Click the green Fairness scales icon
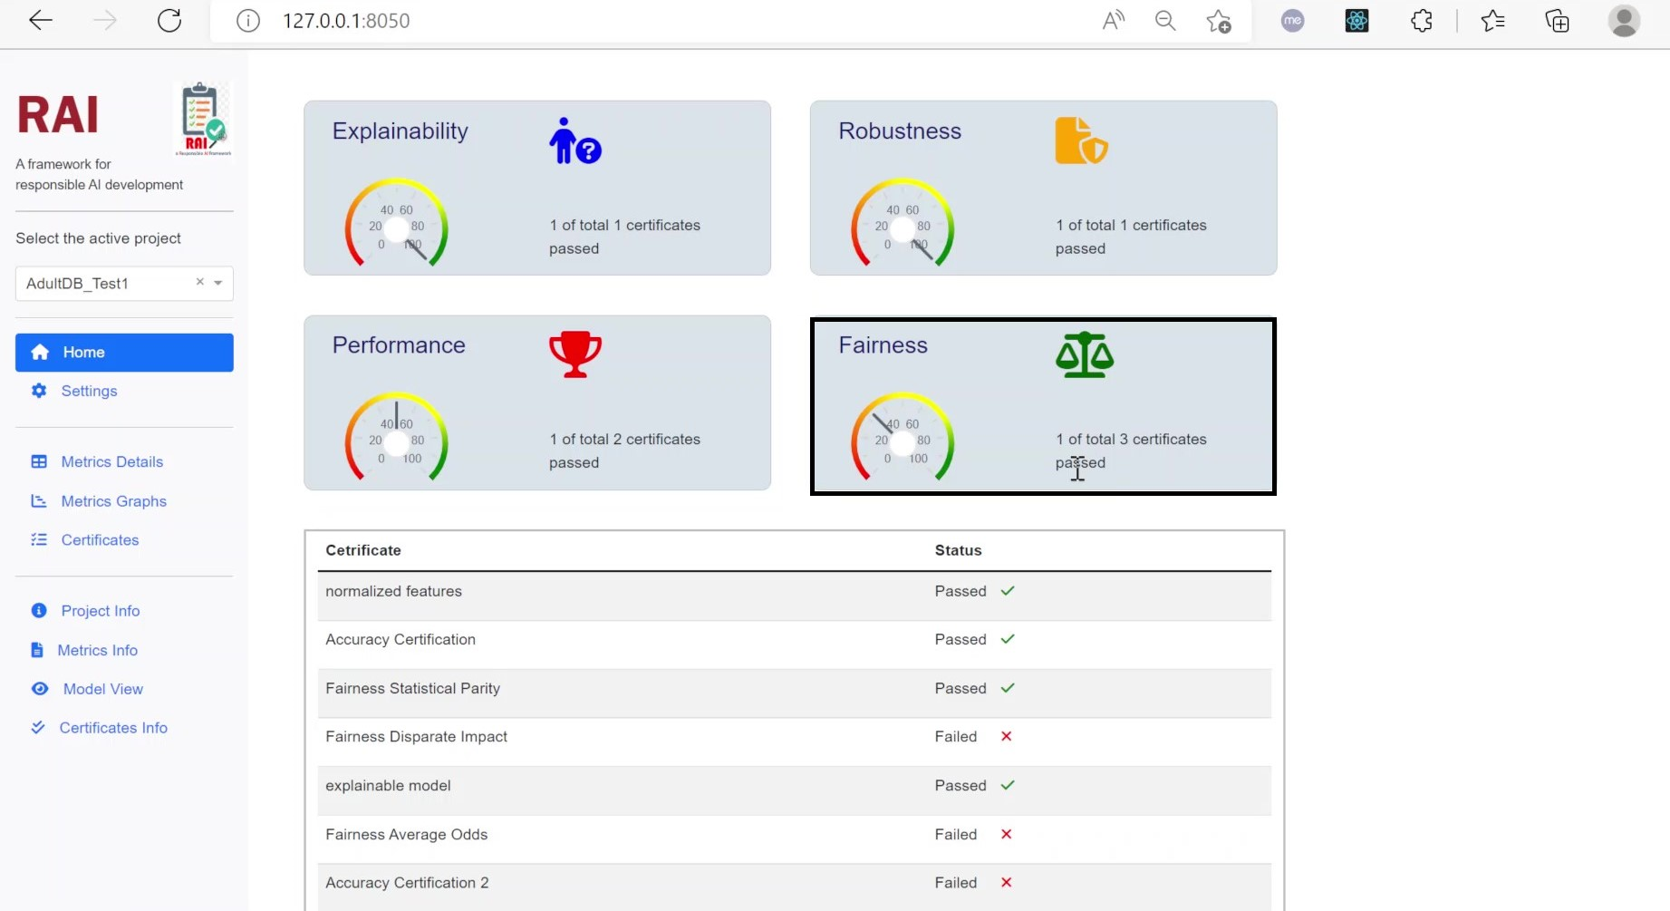The height and width of the screenshot is (911, 1670). (1085, 354)
